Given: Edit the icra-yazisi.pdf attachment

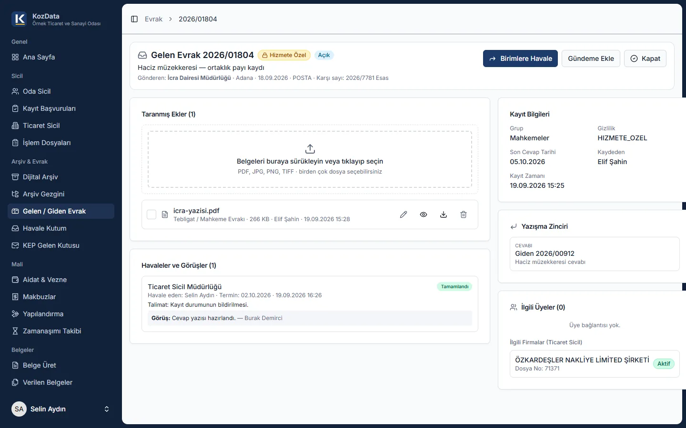Looking at the screenshot, I should (404, 214).
